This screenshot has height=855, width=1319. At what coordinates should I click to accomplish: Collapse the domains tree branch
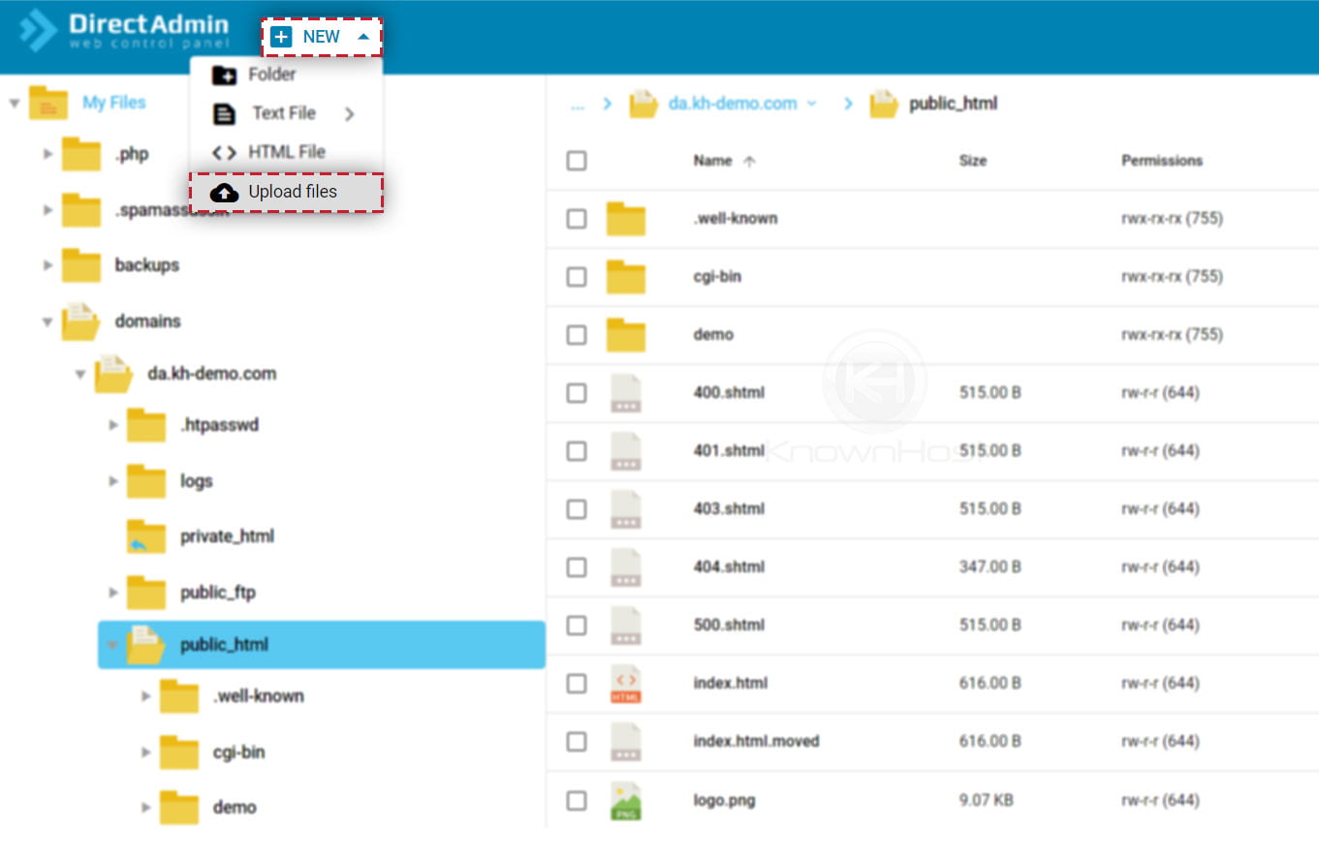[47, 321]
